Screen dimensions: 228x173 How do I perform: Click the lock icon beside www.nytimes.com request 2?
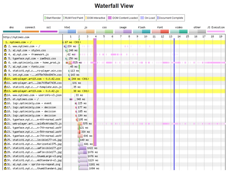(x=6, y=46)
